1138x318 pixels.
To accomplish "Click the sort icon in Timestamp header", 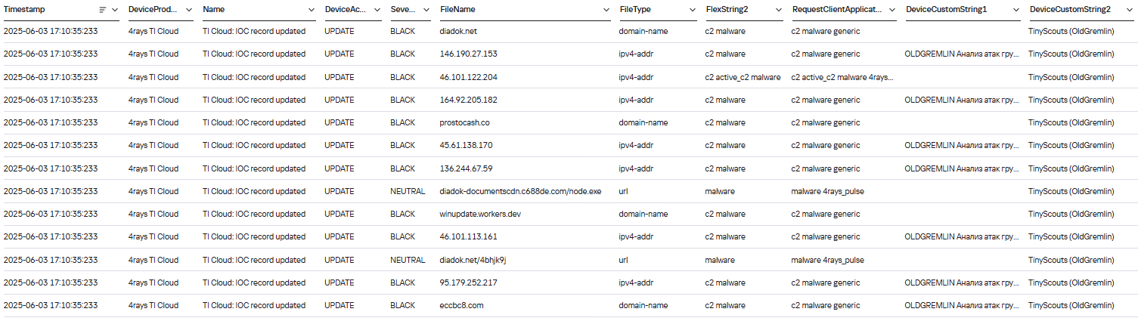I will [103, 10].
